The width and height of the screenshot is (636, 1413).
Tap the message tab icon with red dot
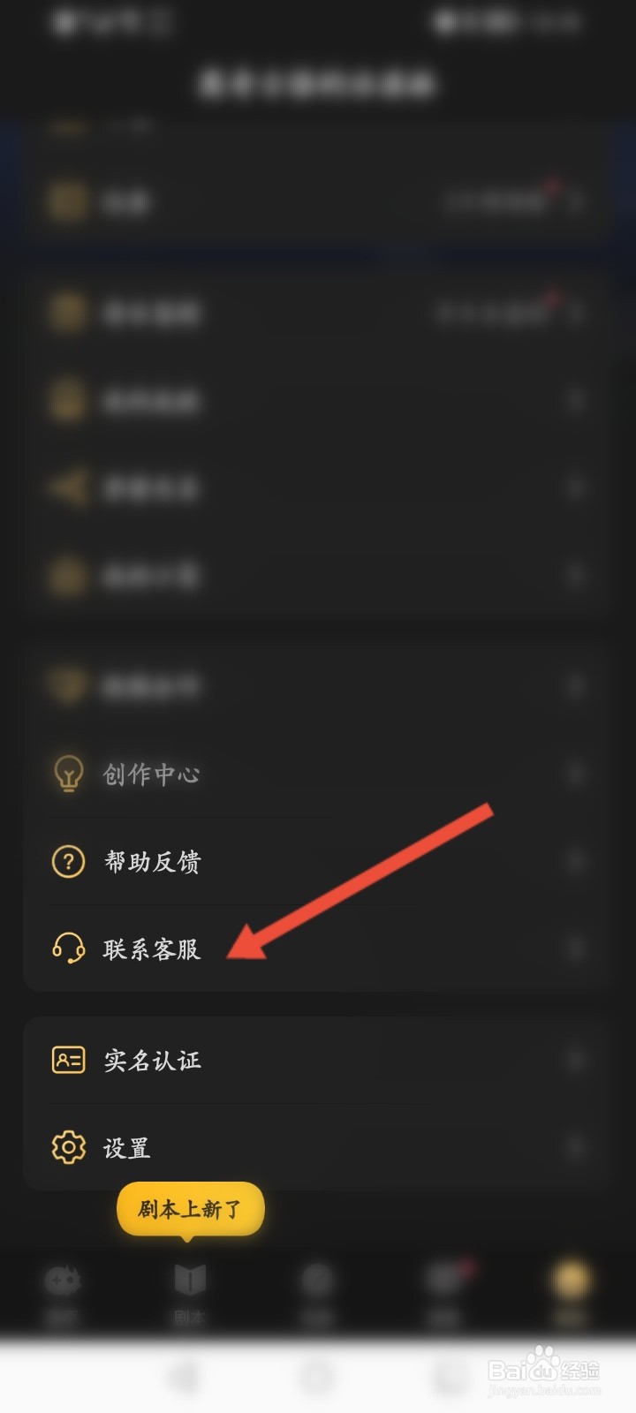[x=443, y=1280]
